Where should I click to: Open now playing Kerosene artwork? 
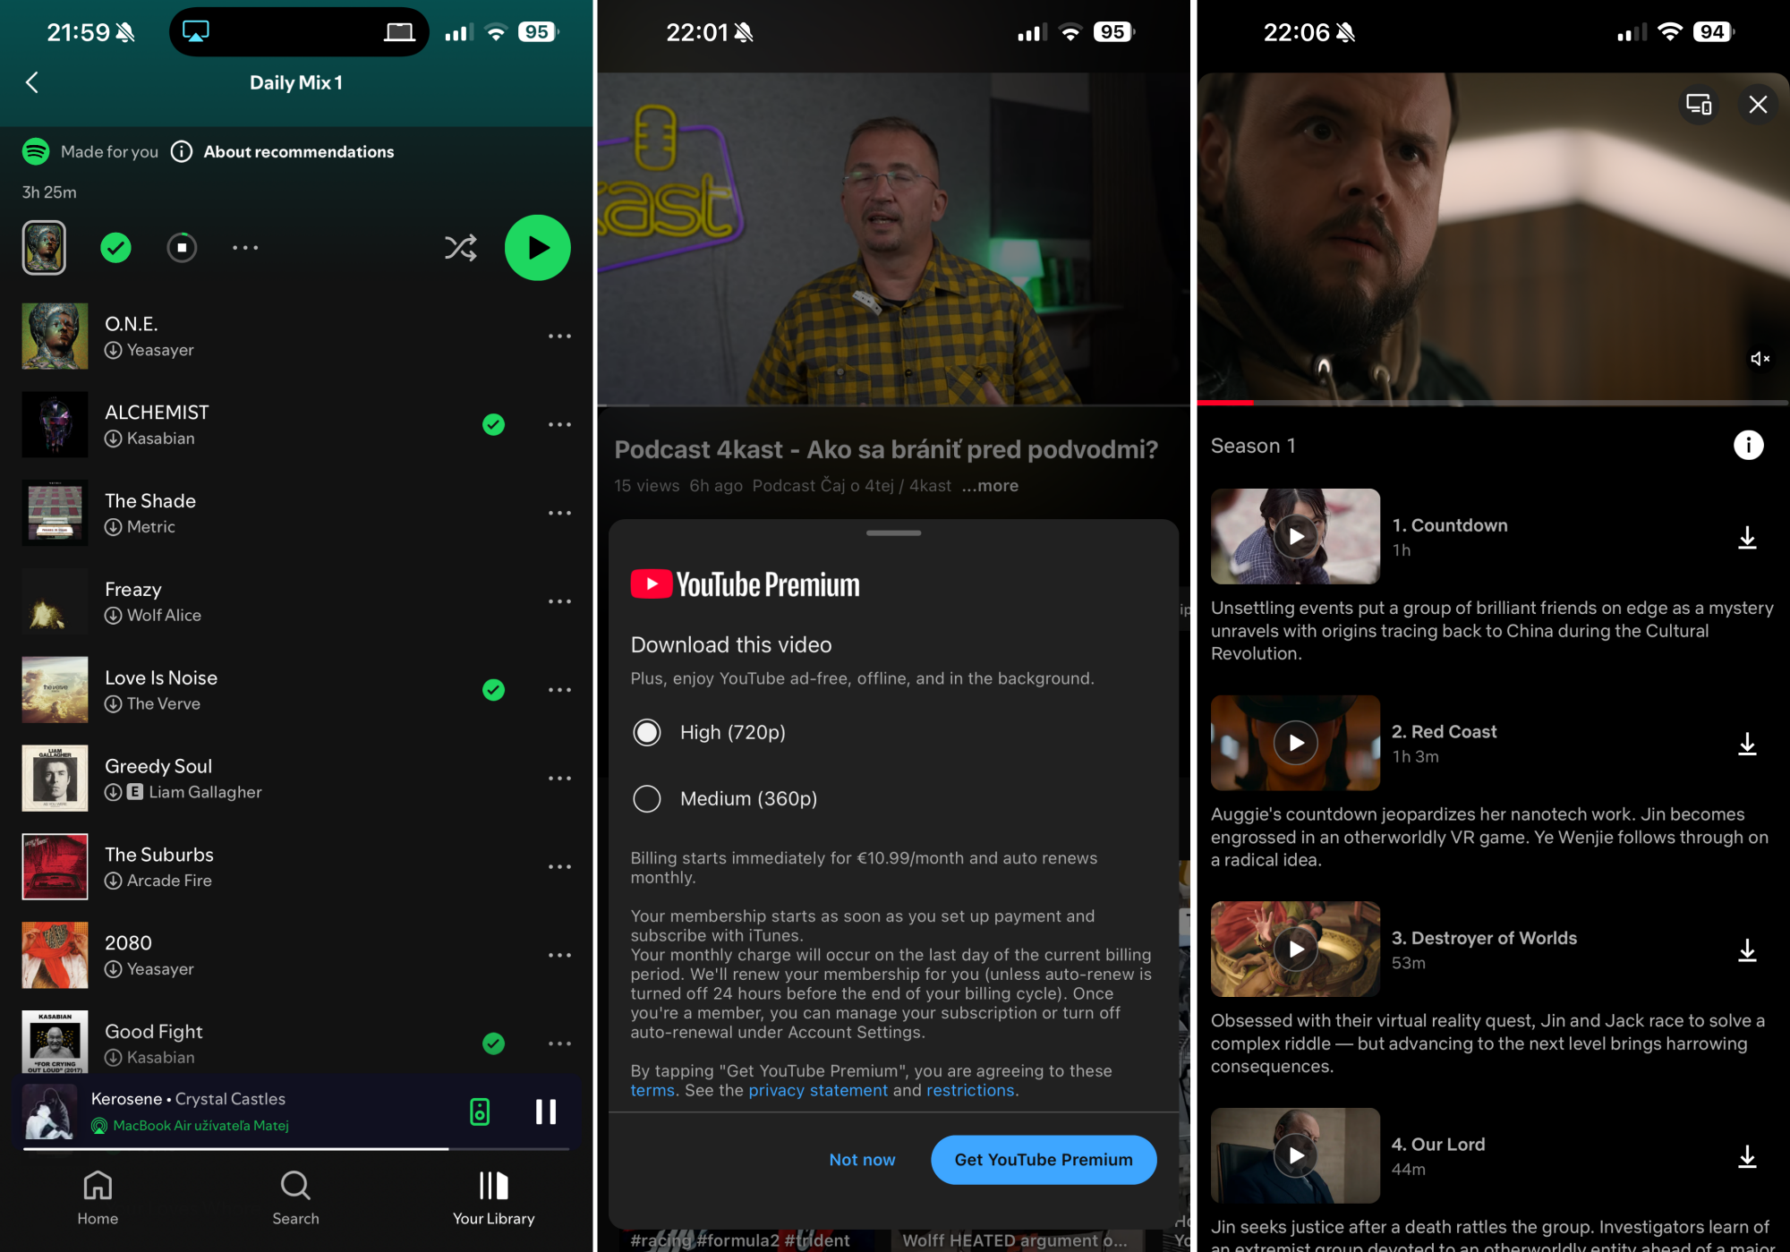(49, 1111)
